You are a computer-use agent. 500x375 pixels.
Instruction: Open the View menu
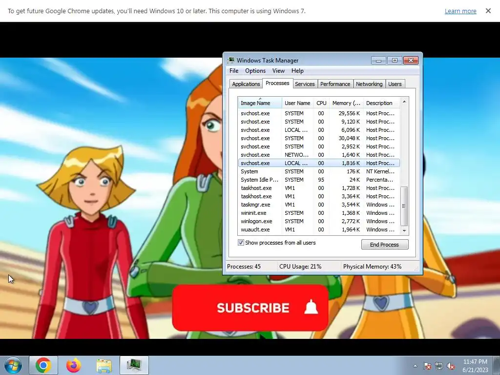pyautogui.click(x=278, y=71)
